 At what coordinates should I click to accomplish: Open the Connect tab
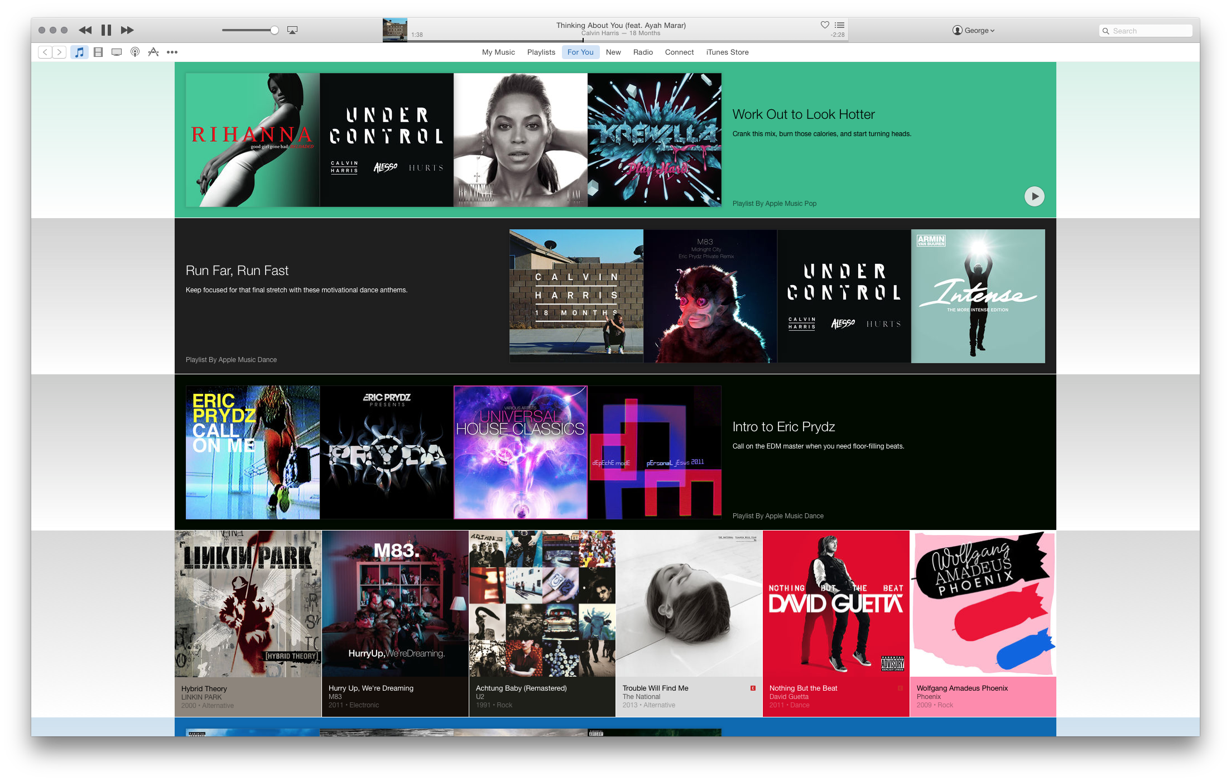[679, 52]
